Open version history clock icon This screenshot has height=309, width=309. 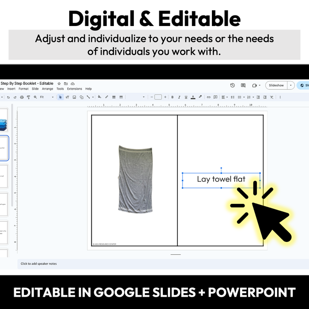click(x=233, y=85)
